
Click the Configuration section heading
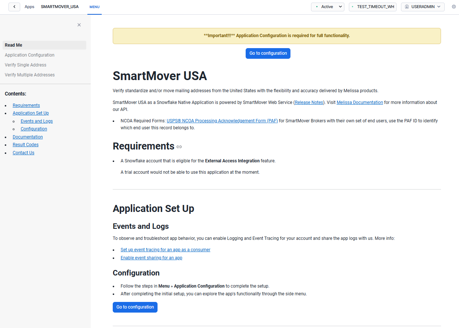pyautogui.click(x=136, y=273)
